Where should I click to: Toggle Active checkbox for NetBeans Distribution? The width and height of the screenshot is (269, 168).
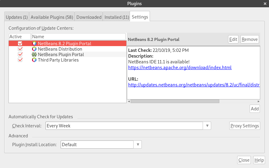click(x=20, y=49)
